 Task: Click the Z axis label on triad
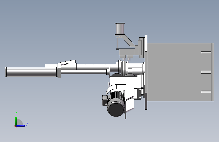coord(27,124)
